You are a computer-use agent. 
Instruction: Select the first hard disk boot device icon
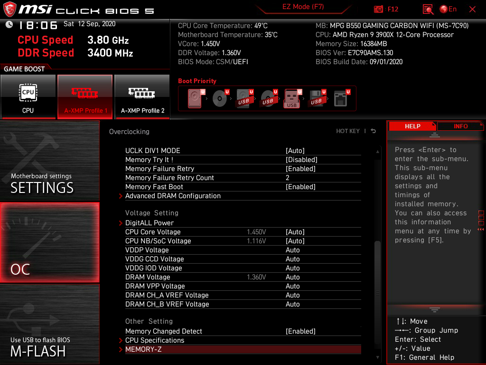(x=195, y=98)
